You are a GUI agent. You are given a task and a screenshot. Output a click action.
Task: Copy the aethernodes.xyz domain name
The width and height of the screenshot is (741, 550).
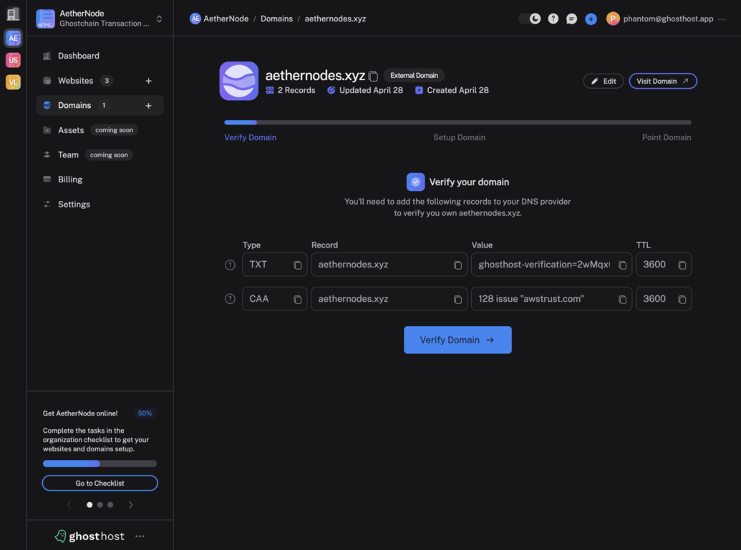(x=373, y=76)
